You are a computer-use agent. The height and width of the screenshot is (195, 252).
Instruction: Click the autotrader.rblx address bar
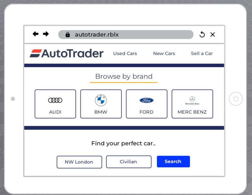126,35
